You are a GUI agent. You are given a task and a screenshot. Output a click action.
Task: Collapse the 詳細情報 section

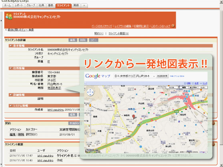(11, 95)
